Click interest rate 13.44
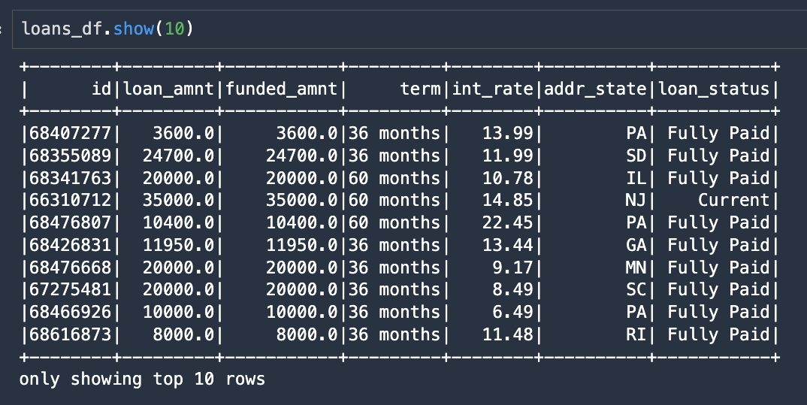This screenshot has height=405, width=807. (507, 245)
